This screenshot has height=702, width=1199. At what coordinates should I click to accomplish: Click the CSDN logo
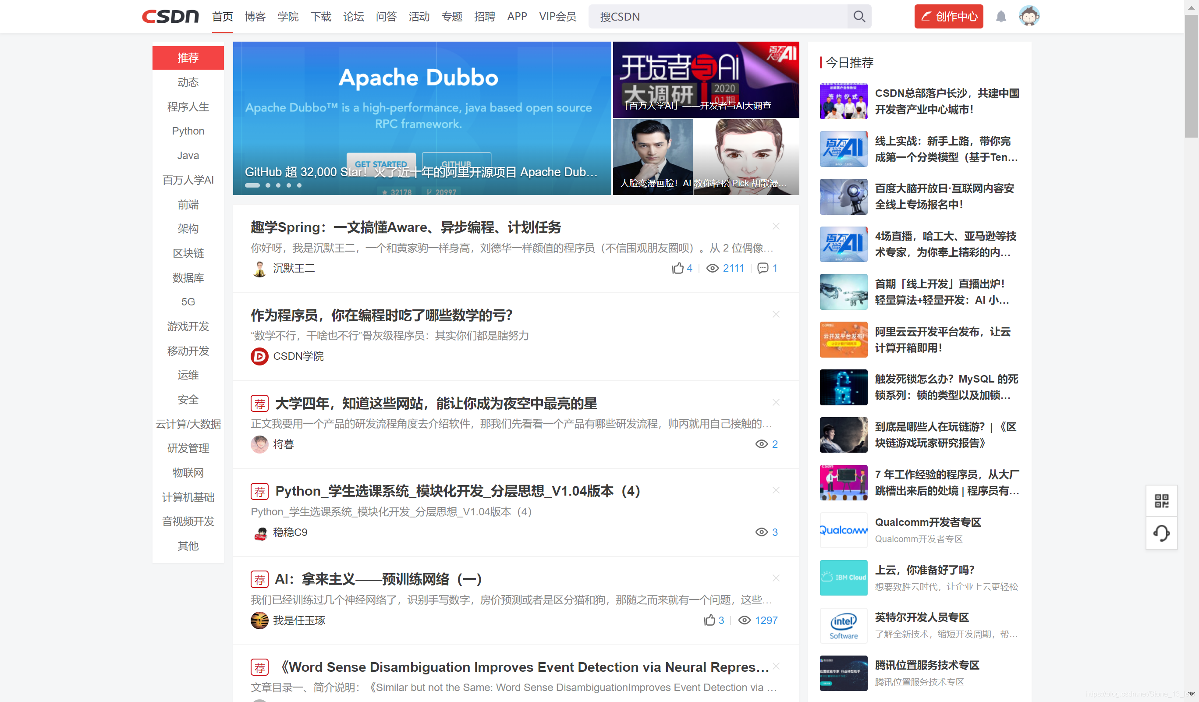(x=170, y=17)
